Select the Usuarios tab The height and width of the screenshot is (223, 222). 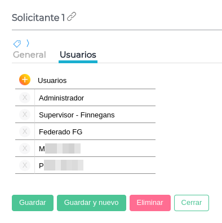tap(78, 55)
